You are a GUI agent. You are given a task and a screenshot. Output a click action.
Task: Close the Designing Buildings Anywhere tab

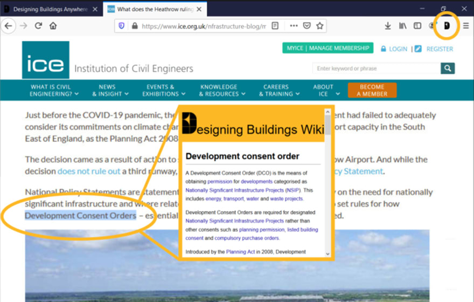[95, 9]
